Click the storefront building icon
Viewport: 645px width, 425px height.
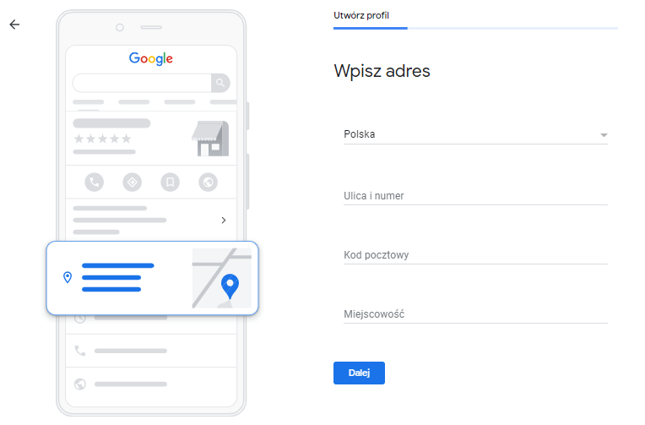210,138
